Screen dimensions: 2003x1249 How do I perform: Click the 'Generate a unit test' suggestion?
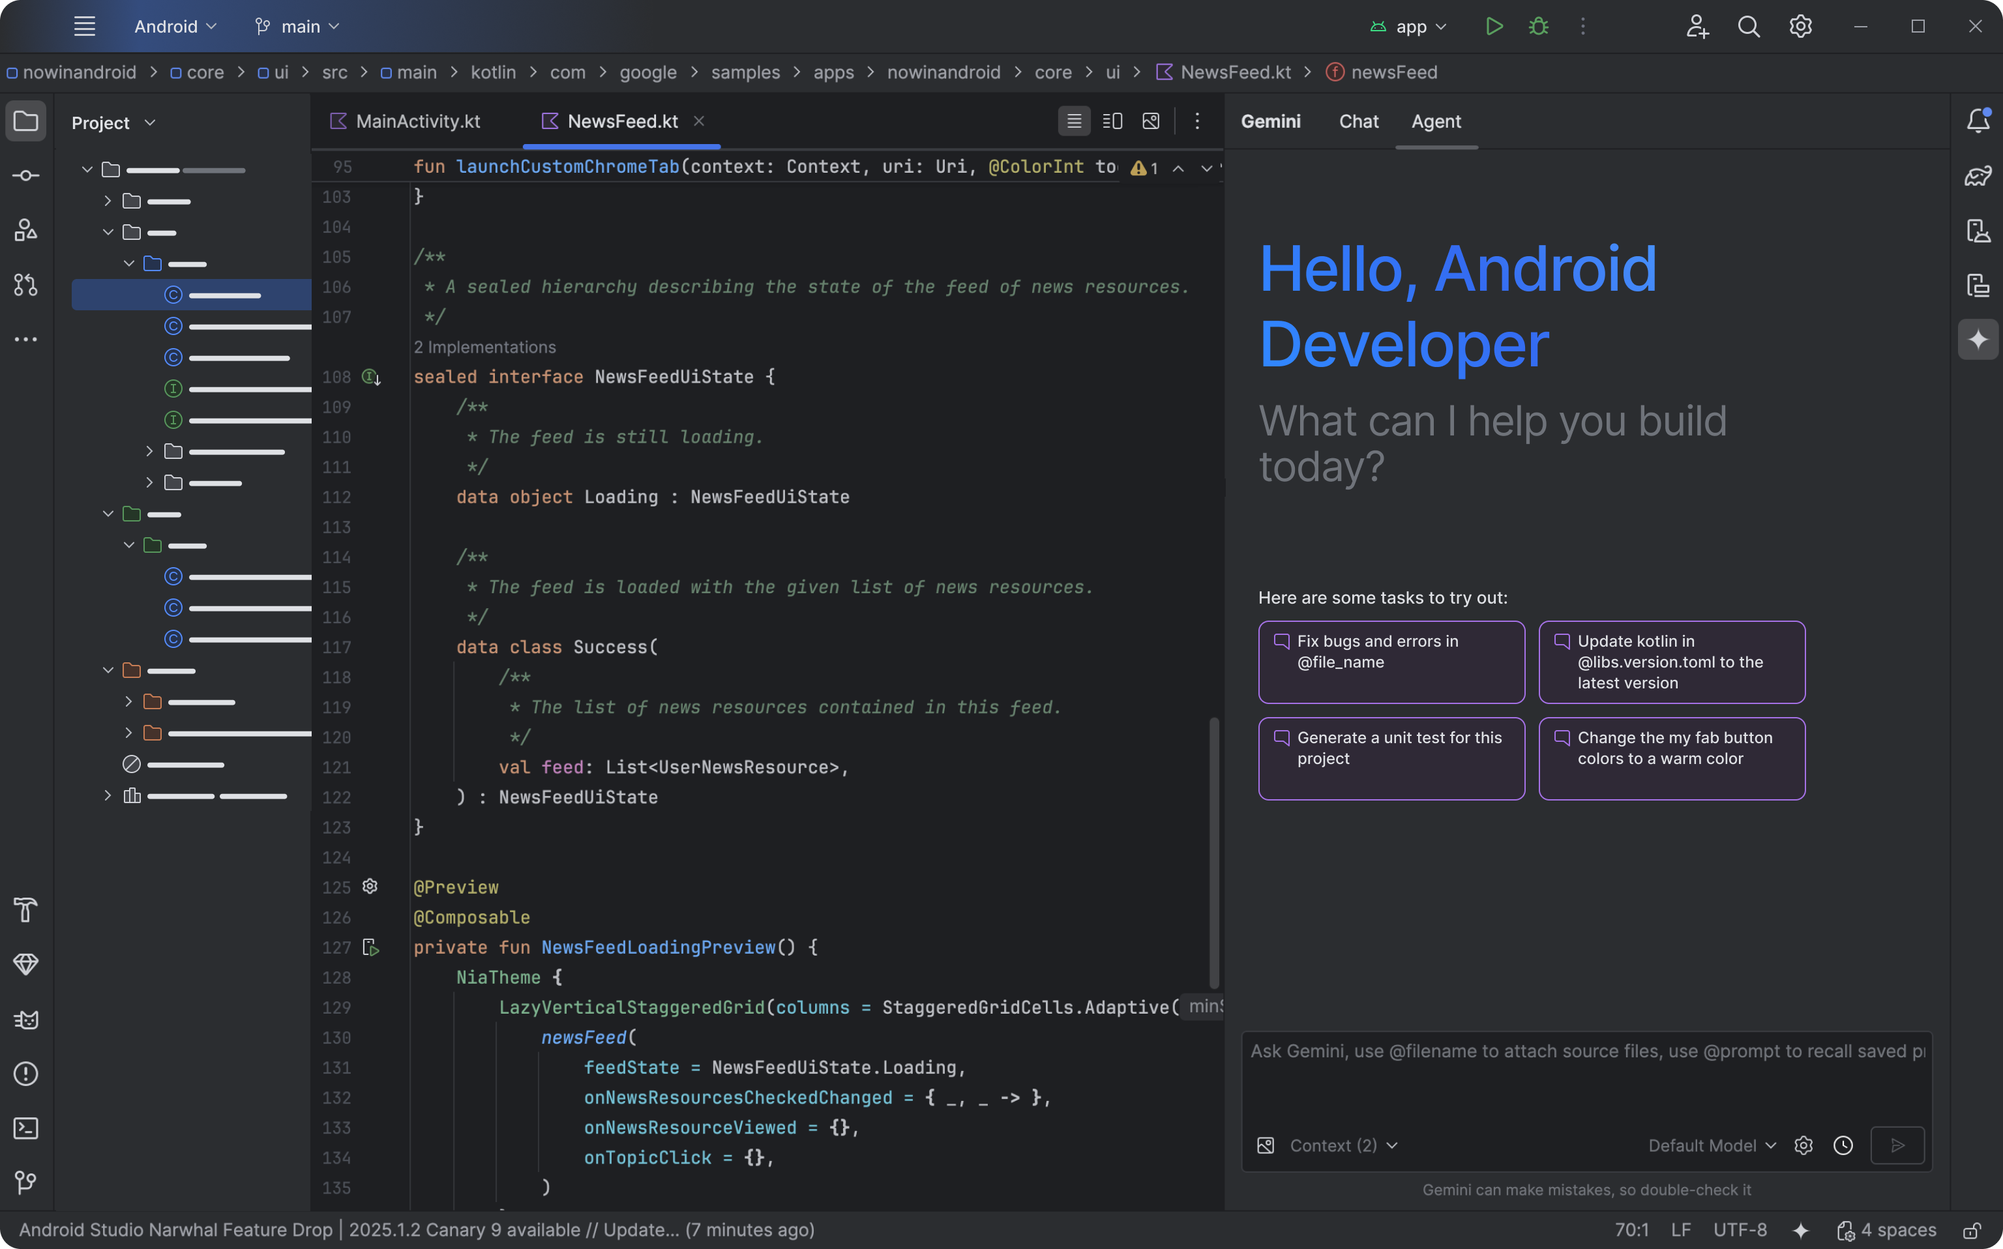pyautogui.click(x=1391, y=757)
